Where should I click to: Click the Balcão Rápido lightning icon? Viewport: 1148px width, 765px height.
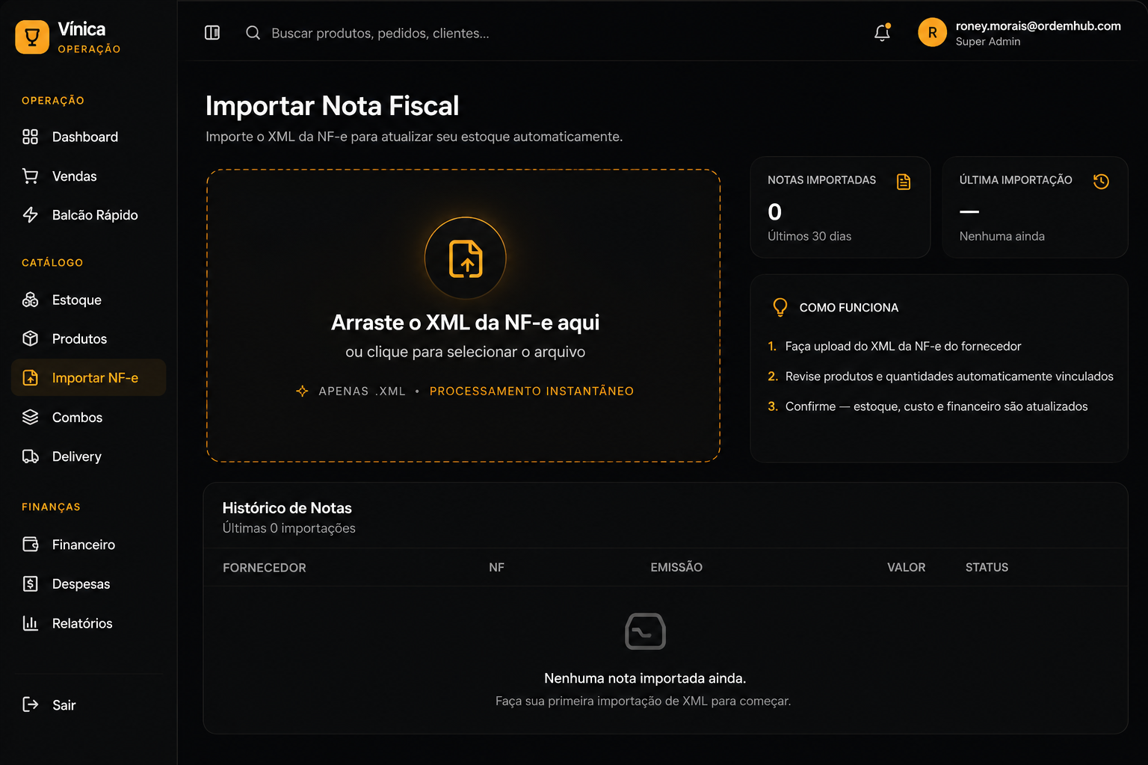click(30, 215)
